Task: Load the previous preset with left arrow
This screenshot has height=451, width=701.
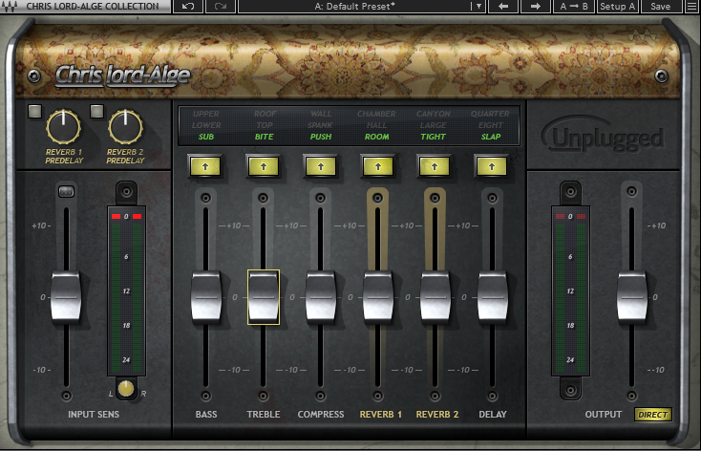Action: 504,7
